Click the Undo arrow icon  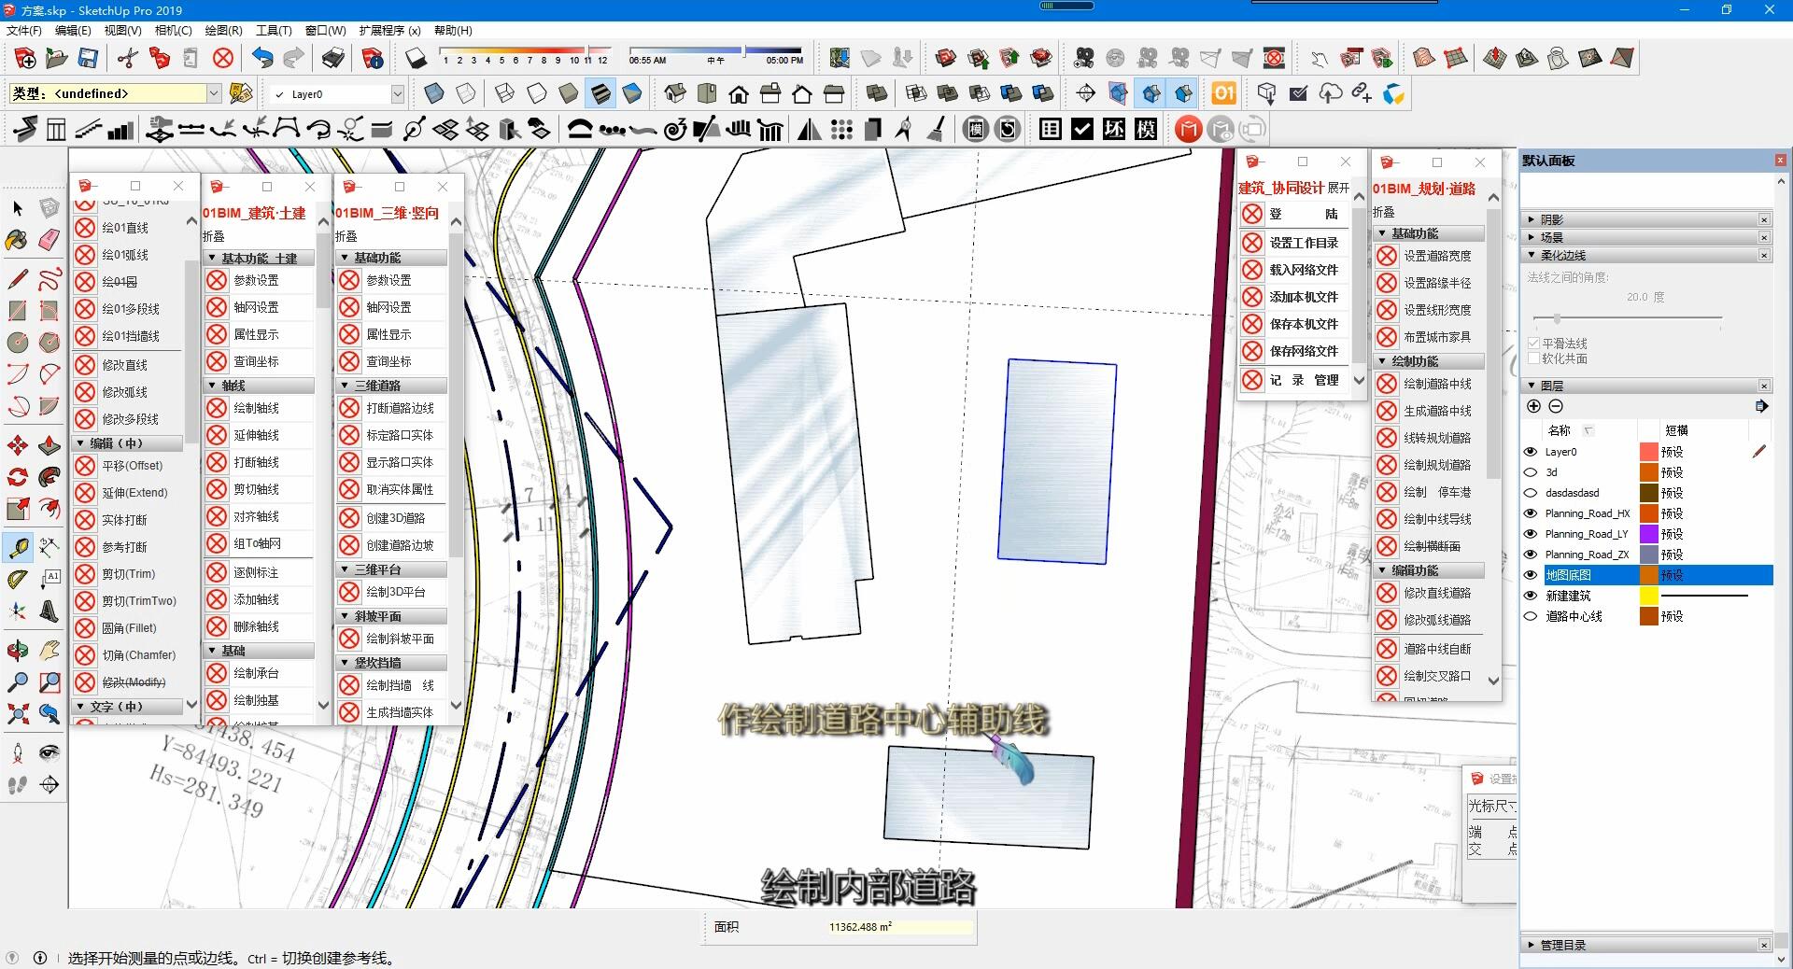(262, 58)
